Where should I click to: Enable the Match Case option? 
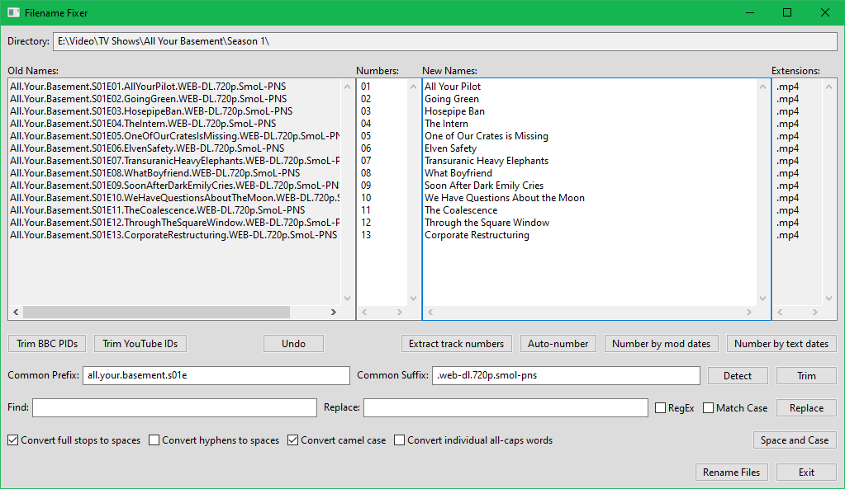(x=709, y=408)
